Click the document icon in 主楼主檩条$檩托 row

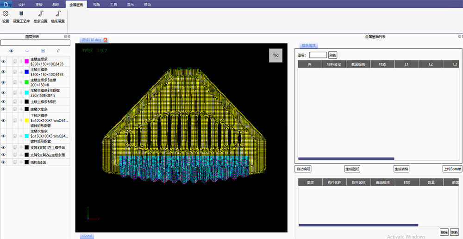[15, 101]
